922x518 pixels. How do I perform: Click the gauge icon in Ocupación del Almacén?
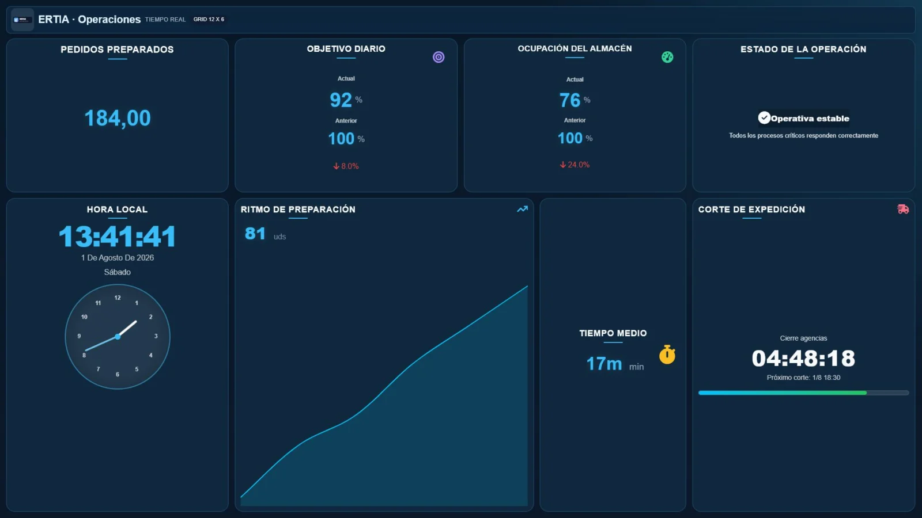(667, 57)
